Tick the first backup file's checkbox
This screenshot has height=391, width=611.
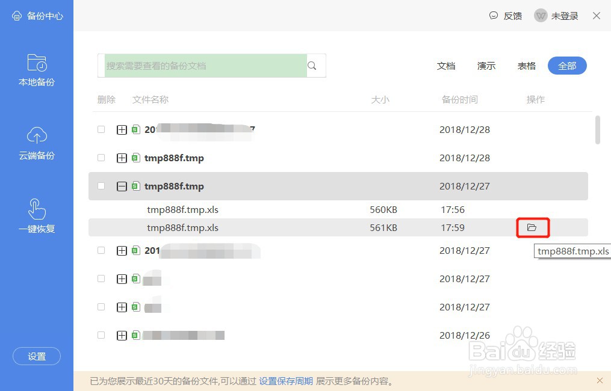click(x=101, y=129)
